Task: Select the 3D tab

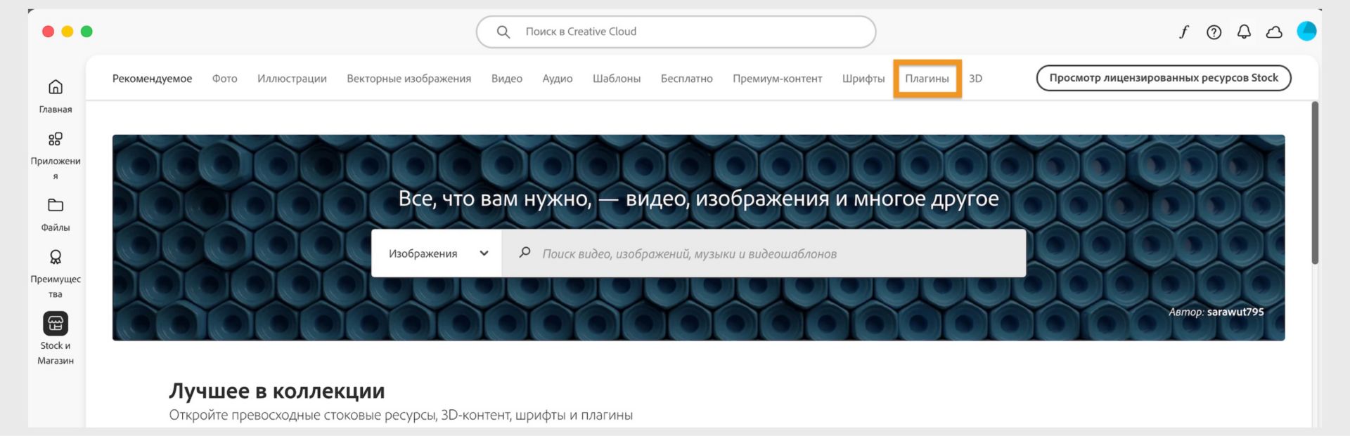Action: click(976, 79)
